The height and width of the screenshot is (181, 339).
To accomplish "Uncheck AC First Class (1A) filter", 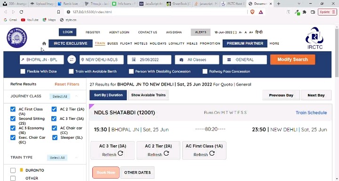I will coord(13,109).
